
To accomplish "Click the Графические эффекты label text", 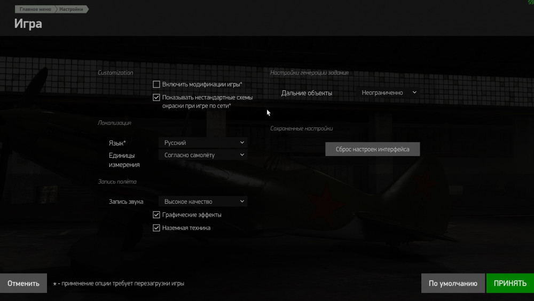I will click(x=192, y=215).
